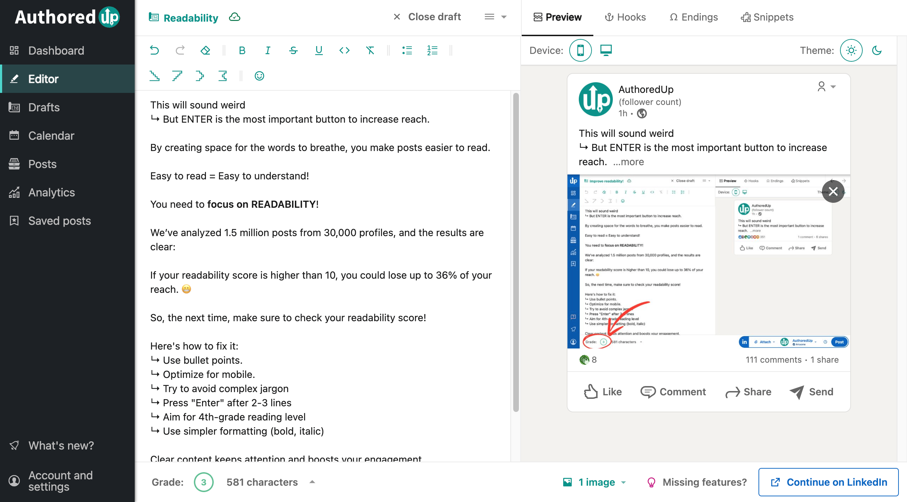The height and width of the screenshot is (502, 907).
Task: Insert inline code with angle brackets icon
Action: click(344, 50)
